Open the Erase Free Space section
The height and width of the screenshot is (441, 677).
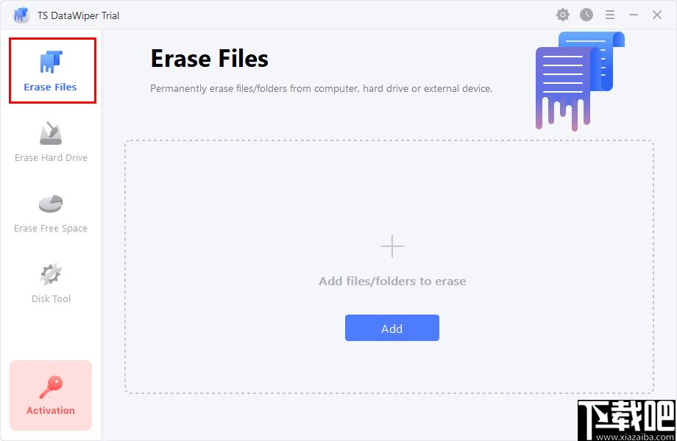coord(51,213)
